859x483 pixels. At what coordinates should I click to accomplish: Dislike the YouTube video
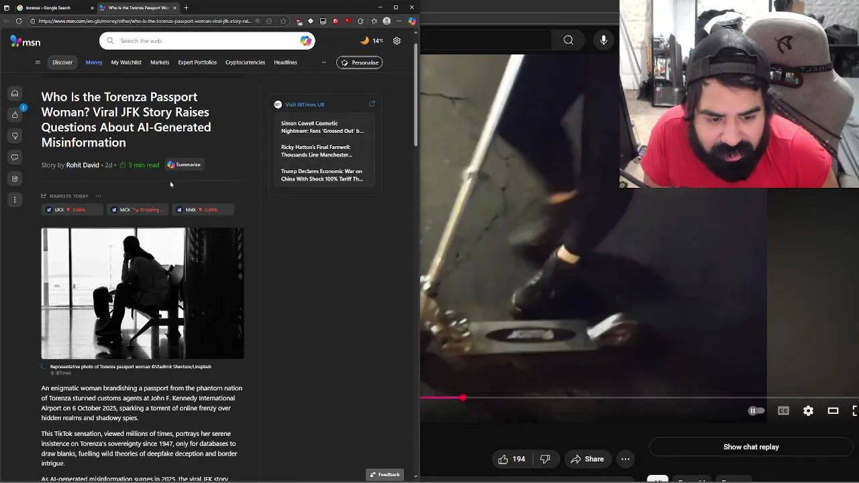click(545, 459)
